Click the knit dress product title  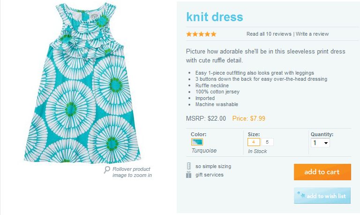click(215, 17)
